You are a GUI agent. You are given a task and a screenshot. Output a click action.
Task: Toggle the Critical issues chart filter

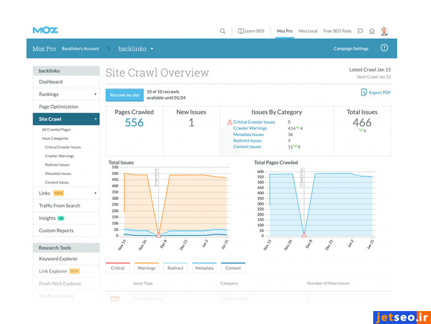click(x=118, y=268)
